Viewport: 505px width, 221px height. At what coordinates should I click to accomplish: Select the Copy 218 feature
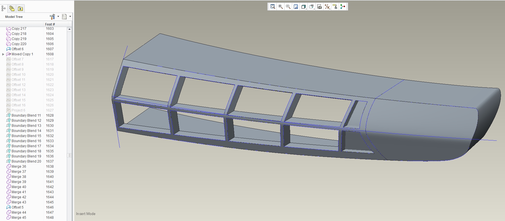[x=19, y=34]
